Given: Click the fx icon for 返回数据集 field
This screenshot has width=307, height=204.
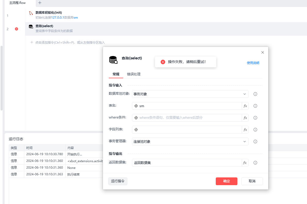Looking at the screenshot, I should (x=245, y=163).
